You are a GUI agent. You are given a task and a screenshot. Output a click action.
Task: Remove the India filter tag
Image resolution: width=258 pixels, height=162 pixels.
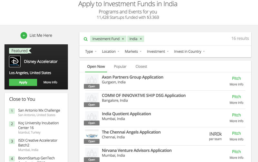click(141, 39)
